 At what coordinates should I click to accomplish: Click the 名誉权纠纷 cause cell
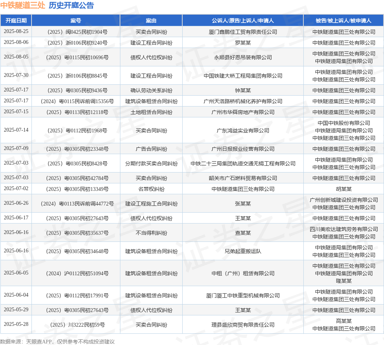[x=151, y=189]
